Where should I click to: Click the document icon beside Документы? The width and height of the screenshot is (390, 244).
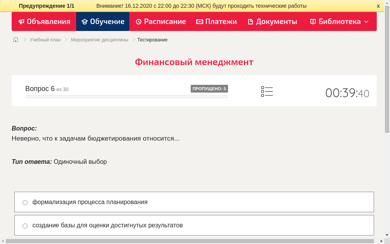[x=251, y=21]
